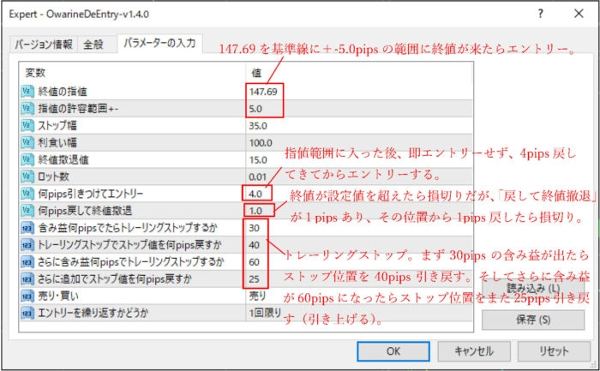Select the パラメーターの入力 tab
Image resolution: width=600 pixels, height=371 pixels.
coord(159,43)
